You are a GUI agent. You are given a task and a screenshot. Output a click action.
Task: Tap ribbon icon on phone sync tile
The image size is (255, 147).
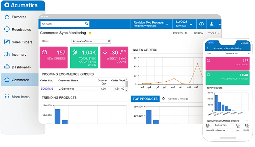point(209,75)
